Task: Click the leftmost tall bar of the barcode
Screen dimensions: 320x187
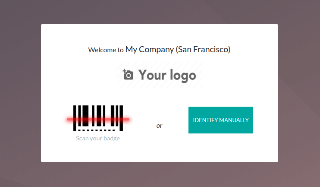Action: [75, 118]
